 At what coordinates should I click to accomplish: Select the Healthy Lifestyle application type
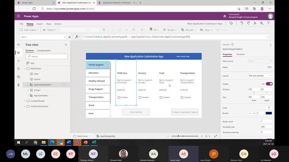click(98, 81)
